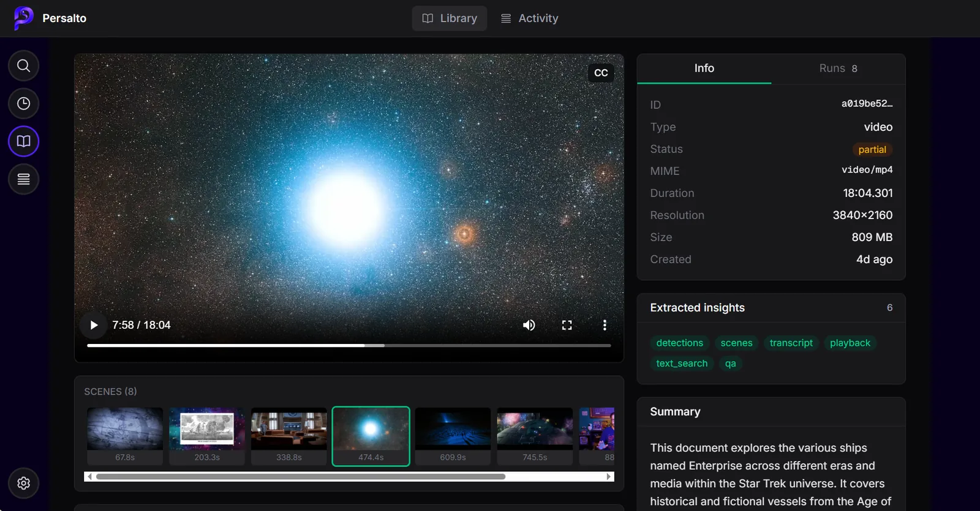The height and width of the screenshot is (511, 980).
Task: Open the recent history clock icon
Action: 23,103
